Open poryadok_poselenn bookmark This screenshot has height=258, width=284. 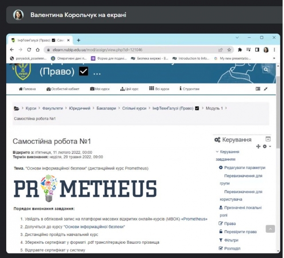(28, 59)
